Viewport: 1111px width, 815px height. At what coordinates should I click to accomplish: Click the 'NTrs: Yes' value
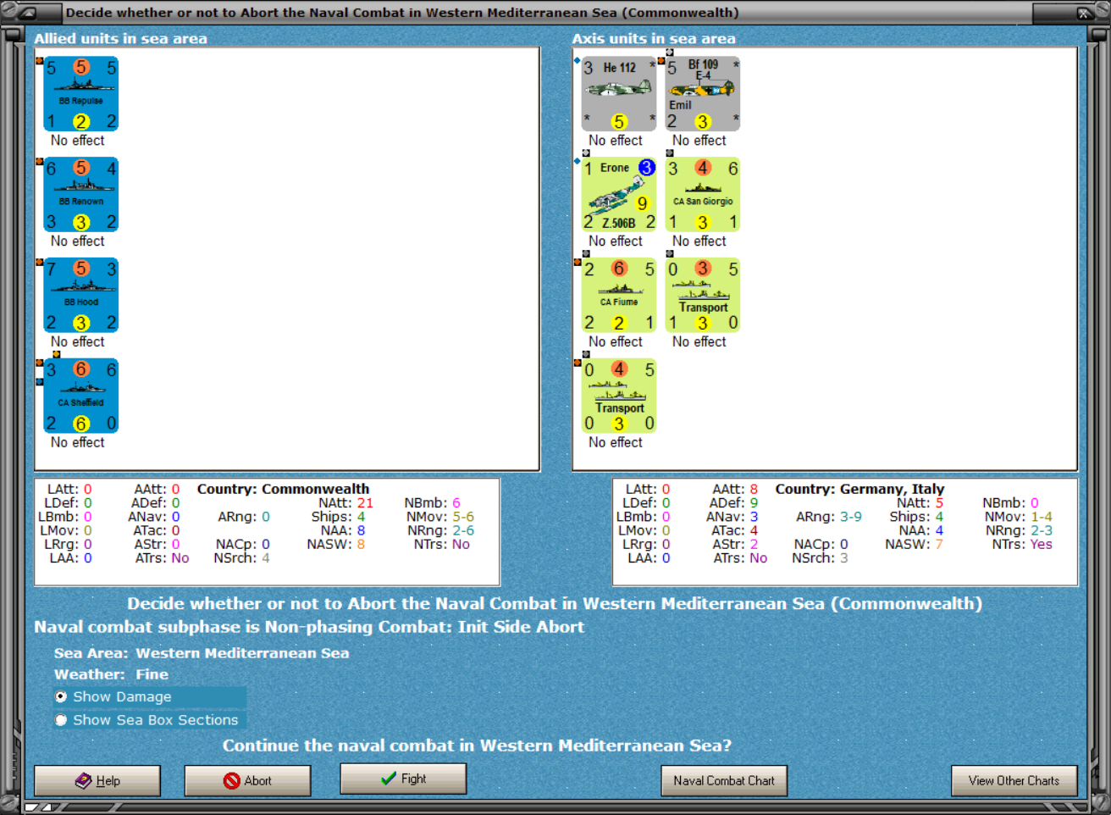pyautogui.click(x=1022, y=544)
